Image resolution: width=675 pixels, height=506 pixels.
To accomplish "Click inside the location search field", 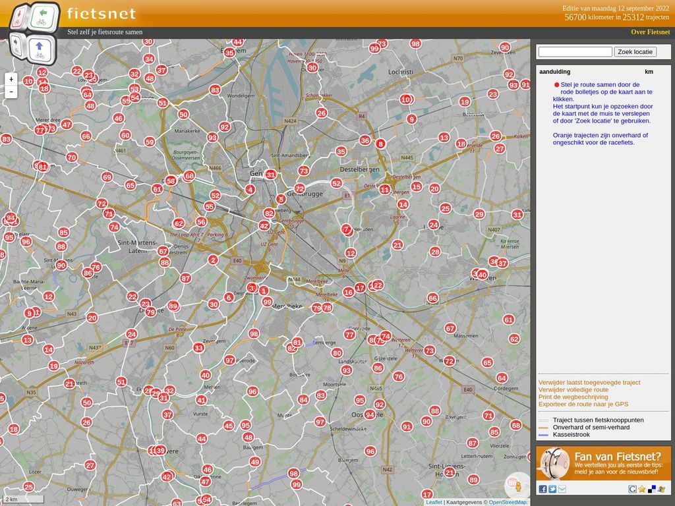I will click(x=575, y=51).
